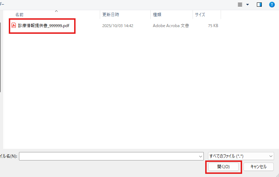Sort files by 名前 column header
The image size is (279, 177).
coord(20,15)
